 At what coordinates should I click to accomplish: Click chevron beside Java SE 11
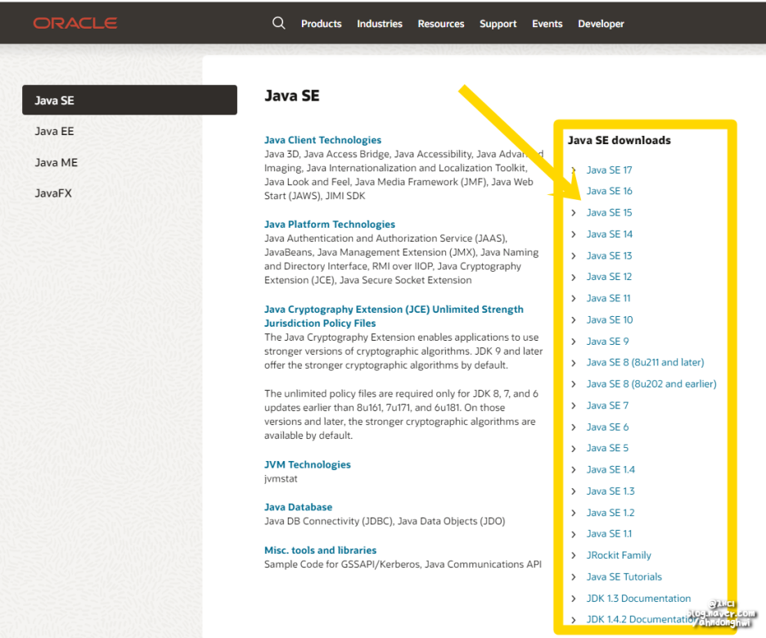tap(574, 298)
